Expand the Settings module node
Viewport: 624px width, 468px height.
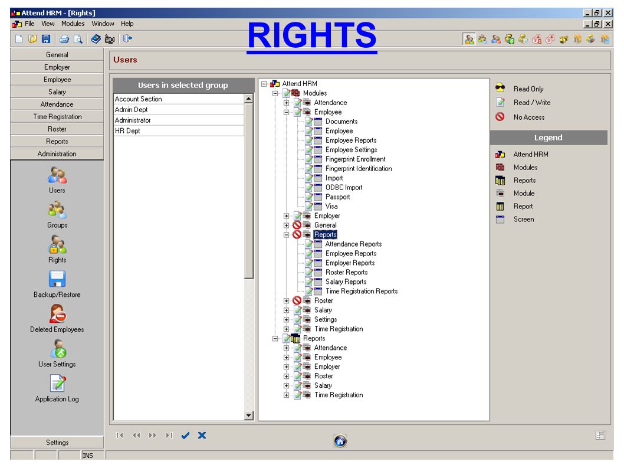tap(286, 319)
